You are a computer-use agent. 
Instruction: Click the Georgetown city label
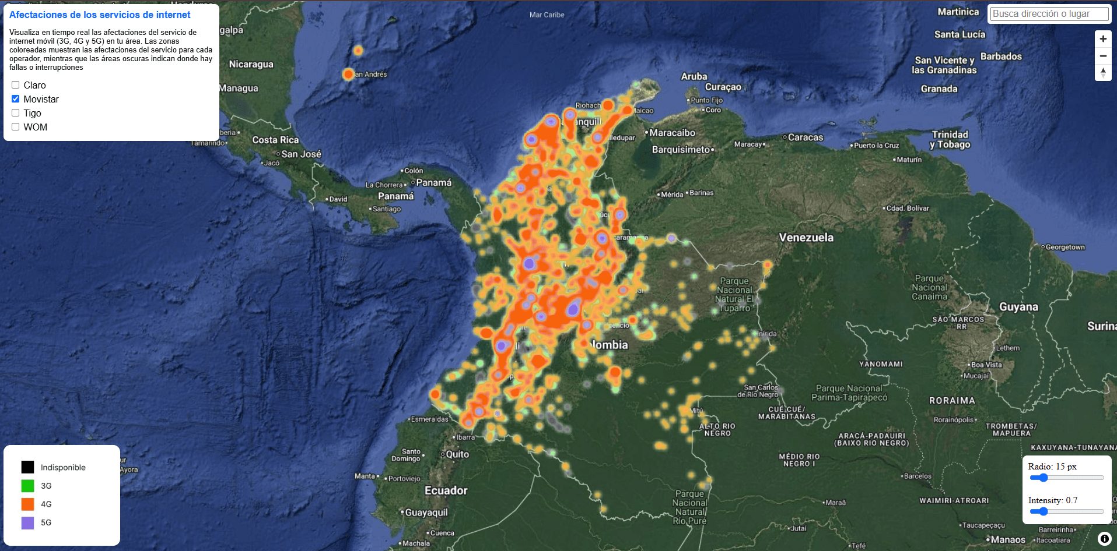(1065, 248)
